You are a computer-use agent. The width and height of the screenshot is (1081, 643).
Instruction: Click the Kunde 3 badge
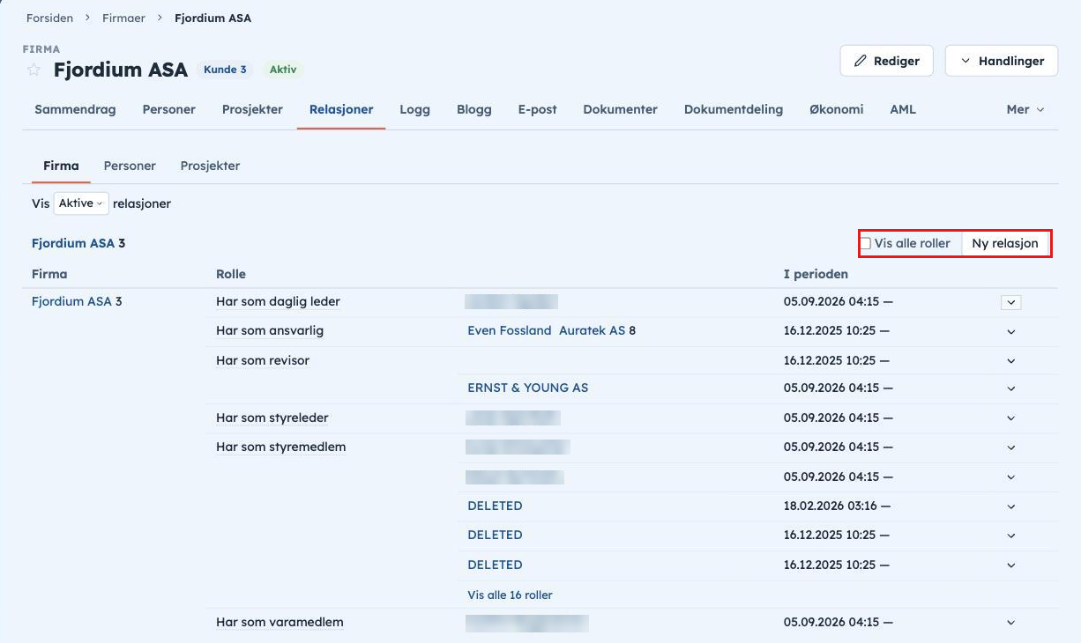click(226, 69)
